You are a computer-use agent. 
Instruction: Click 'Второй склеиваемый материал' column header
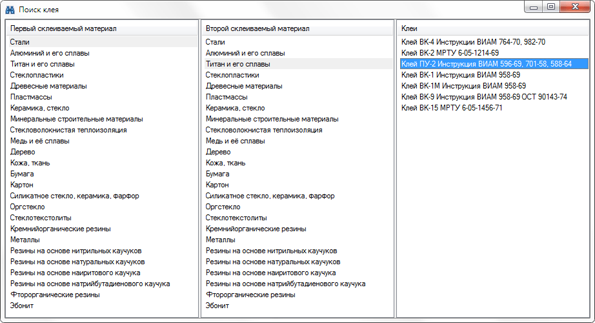pos(257,28)
